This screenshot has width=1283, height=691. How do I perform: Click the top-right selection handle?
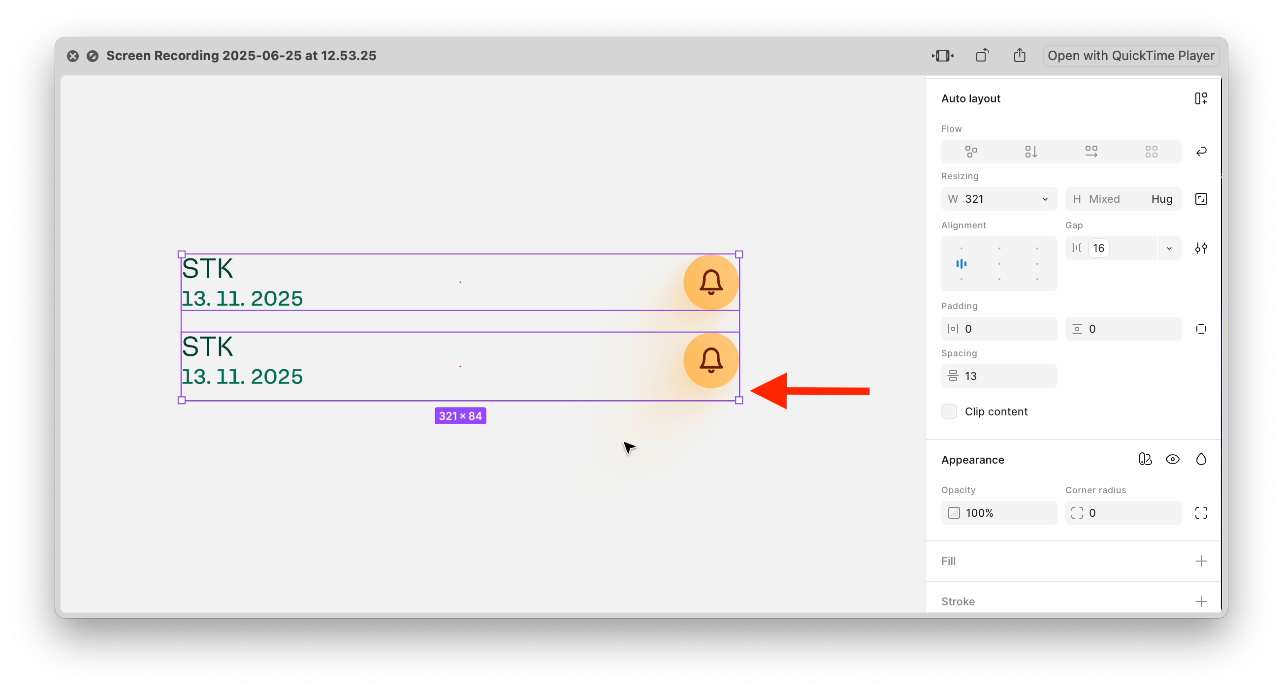(739, 254)
